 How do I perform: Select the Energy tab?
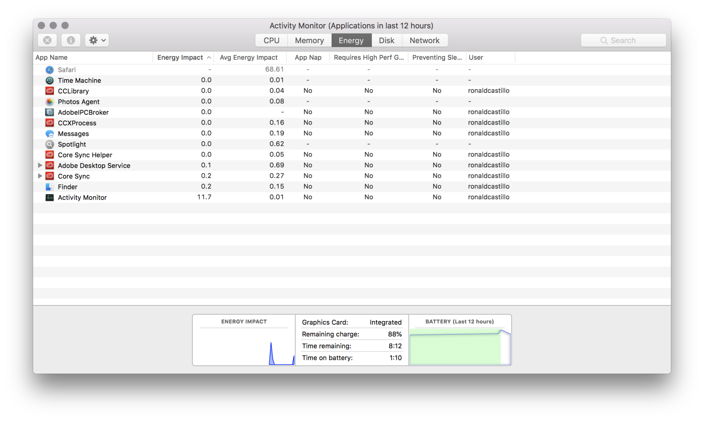click(351, 41)
